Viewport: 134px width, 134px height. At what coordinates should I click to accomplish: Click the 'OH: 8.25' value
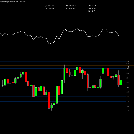(x=92, y=9)
